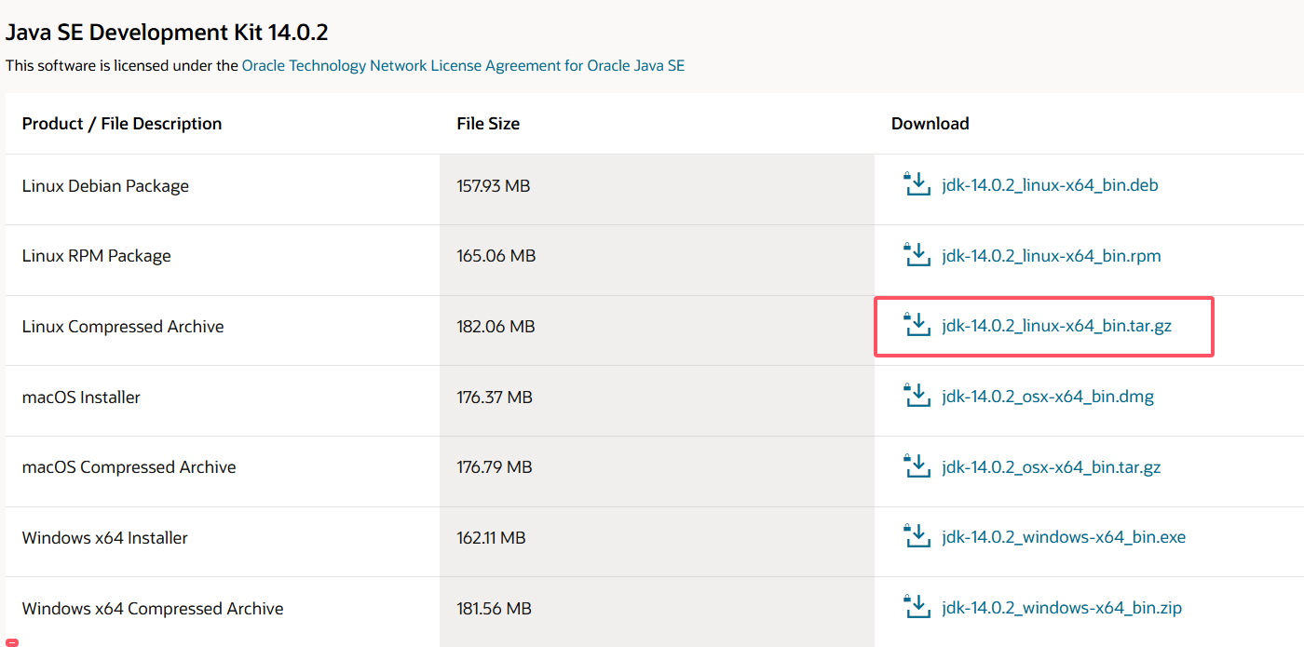Screen dimensions: 1304x647
Task: Select the Linux Compressed Archive row label
Action: [x=123, y=327]
